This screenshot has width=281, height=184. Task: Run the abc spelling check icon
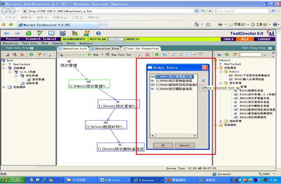click(x=40, y=33)
